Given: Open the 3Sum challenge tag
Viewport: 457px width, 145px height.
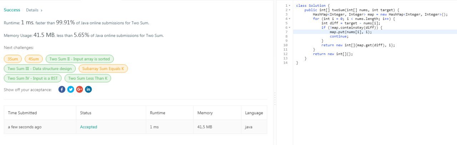Looking at the screenshot, I should click(x=13, y=59).
